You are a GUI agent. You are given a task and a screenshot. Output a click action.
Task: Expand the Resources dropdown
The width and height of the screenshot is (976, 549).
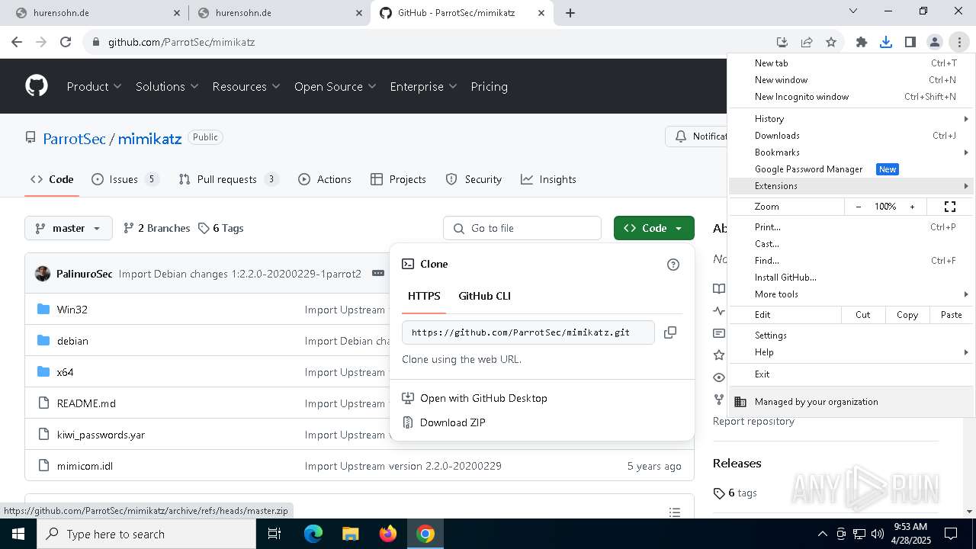click(246, 86)
